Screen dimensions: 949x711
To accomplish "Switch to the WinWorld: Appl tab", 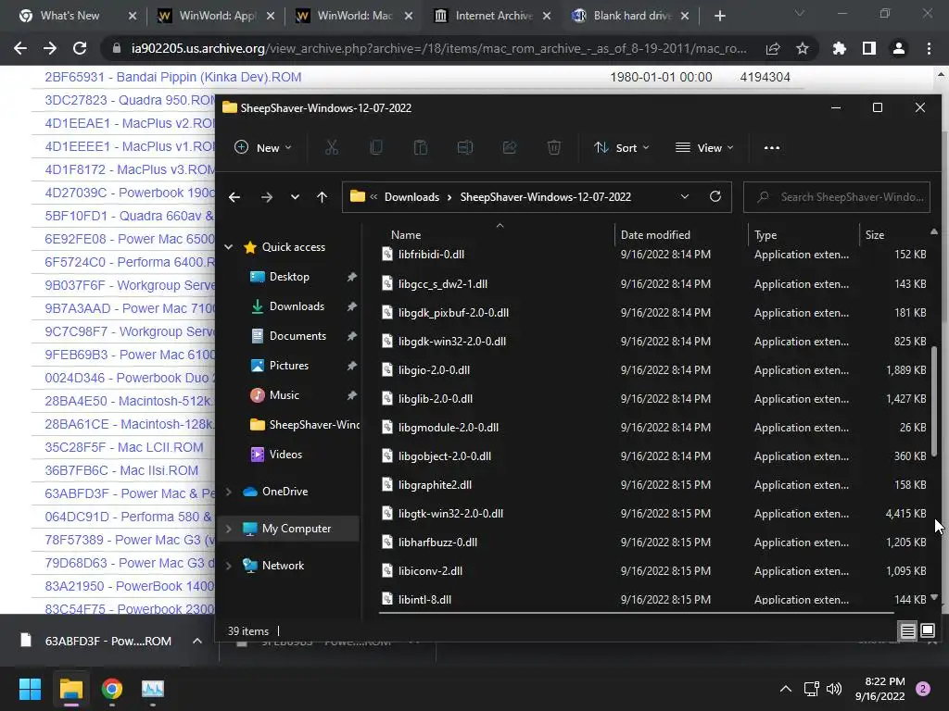I will pos(217,16).
